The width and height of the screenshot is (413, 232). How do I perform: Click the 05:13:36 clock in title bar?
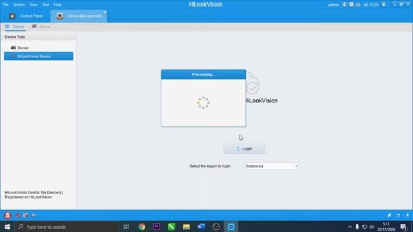point(371,5)
